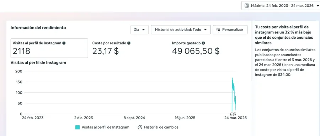Click the Importe gastado label
The width and height of the screenshot is (320, 136).
186,43
